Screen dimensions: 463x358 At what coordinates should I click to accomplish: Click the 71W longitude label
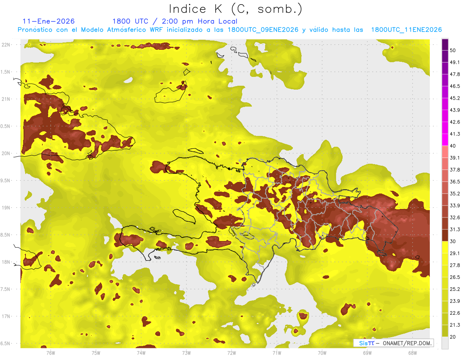(277, 353)
